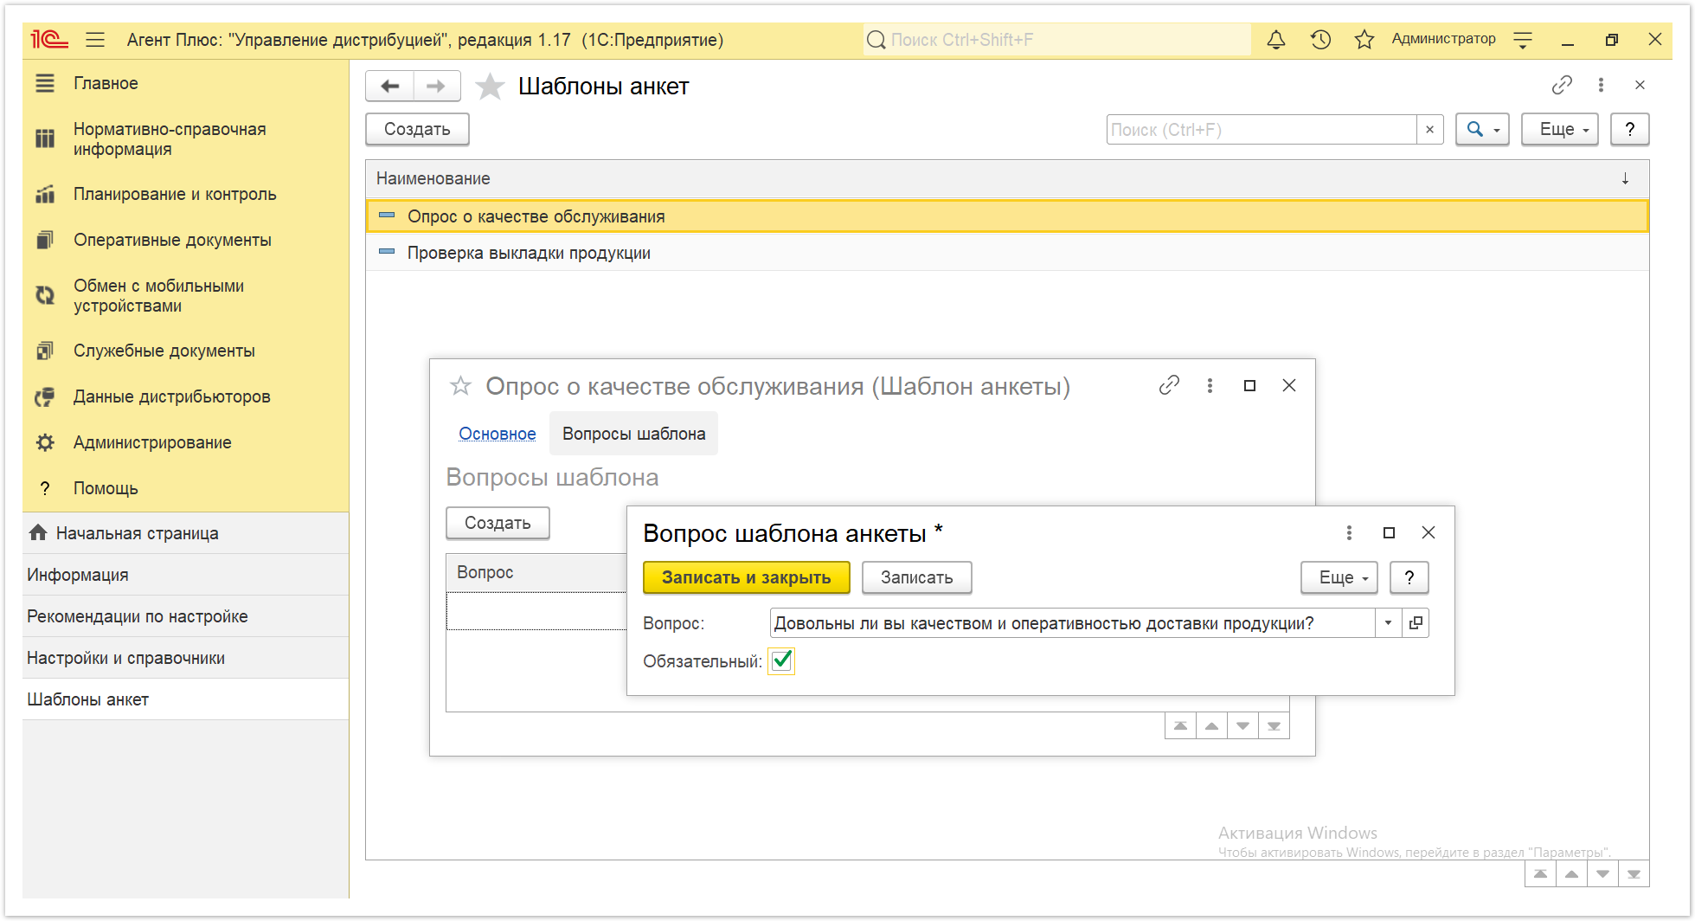Star the Опрос о качестве обслуживания form
This screenshot has height=921, width=1695.
(460, 386)
